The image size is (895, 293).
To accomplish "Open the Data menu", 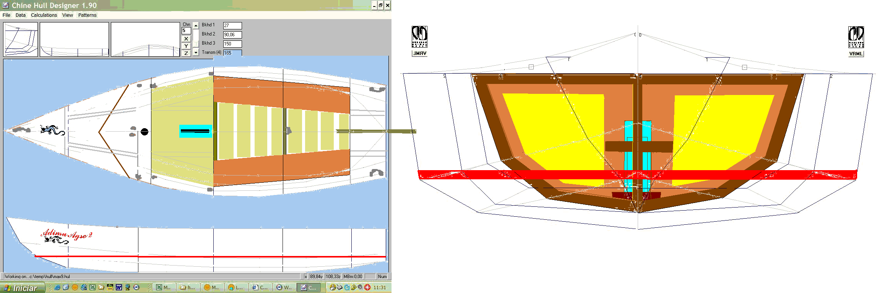I will 21,15.
